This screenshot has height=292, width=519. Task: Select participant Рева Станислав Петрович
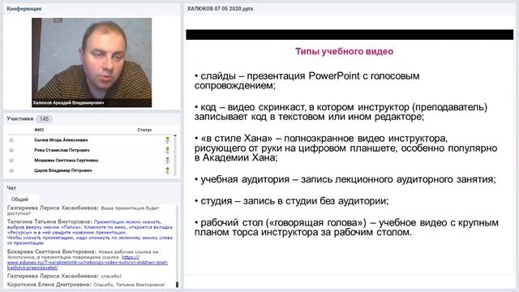(x=62, y=150)
